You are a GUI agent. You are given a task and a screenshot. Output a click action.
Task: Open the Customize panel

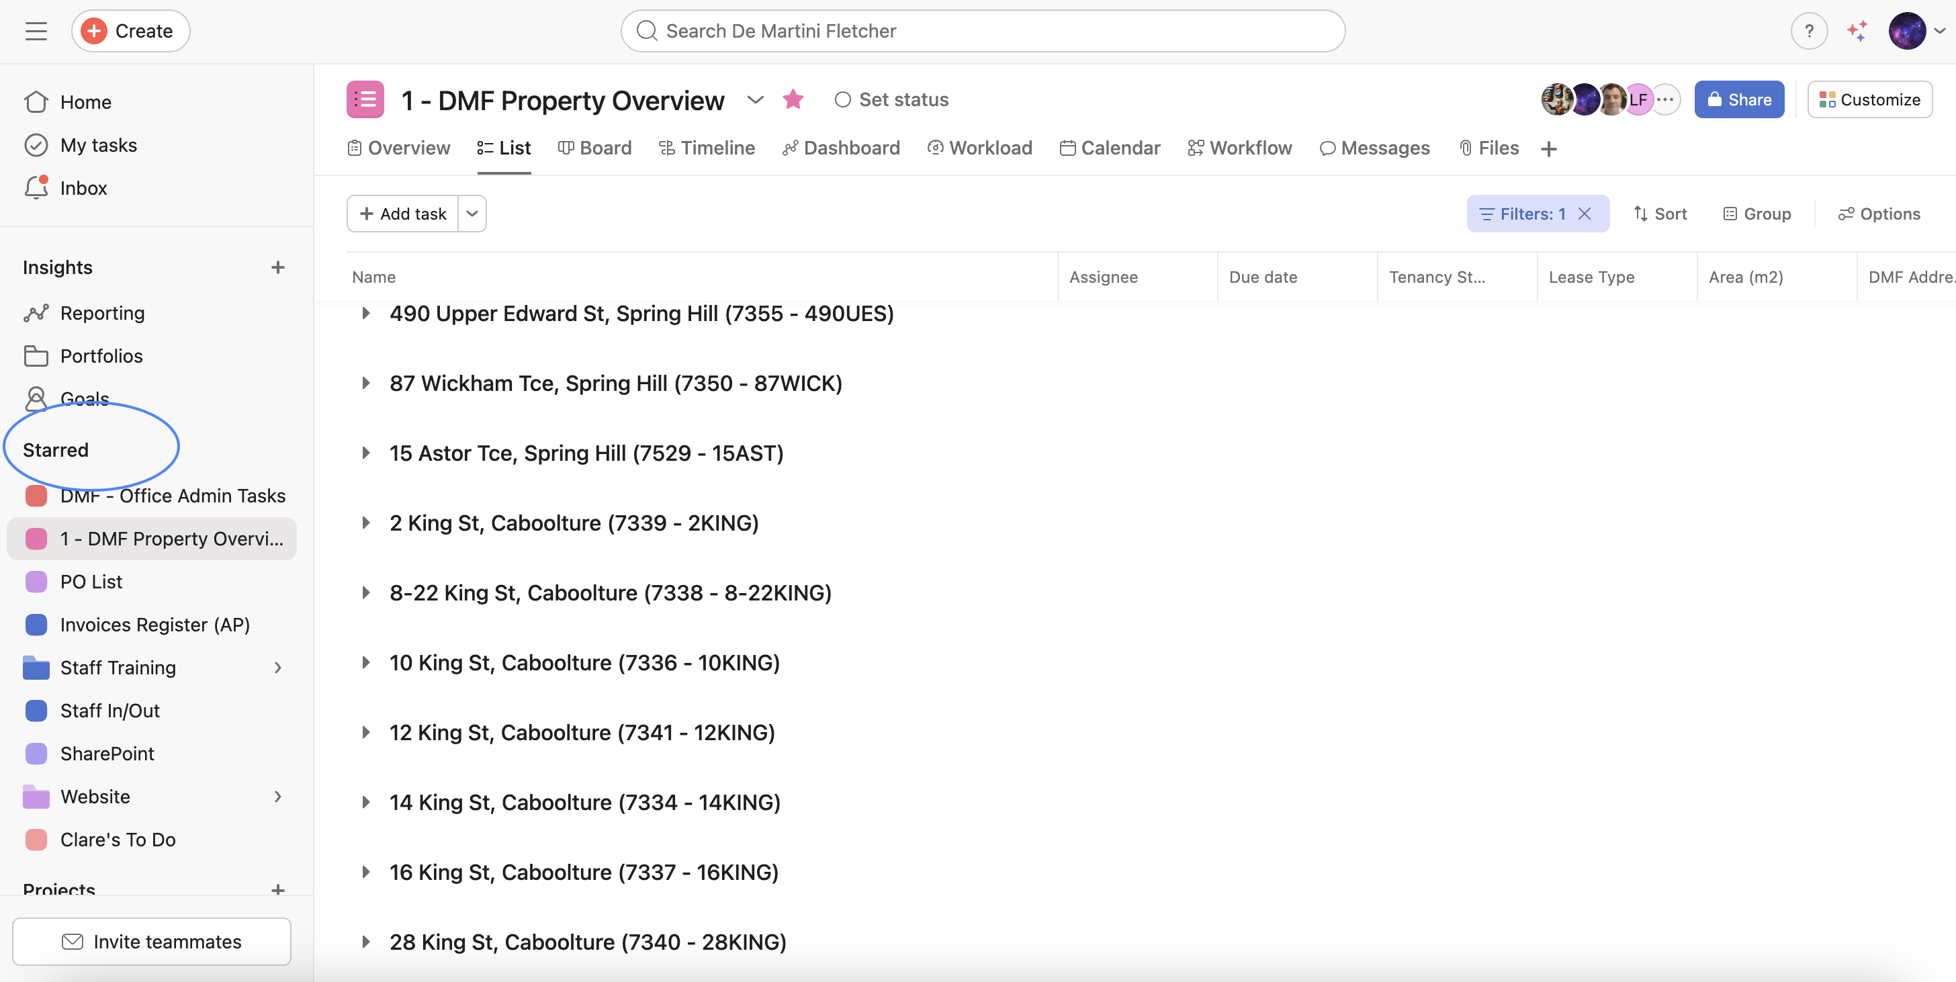1869,99
